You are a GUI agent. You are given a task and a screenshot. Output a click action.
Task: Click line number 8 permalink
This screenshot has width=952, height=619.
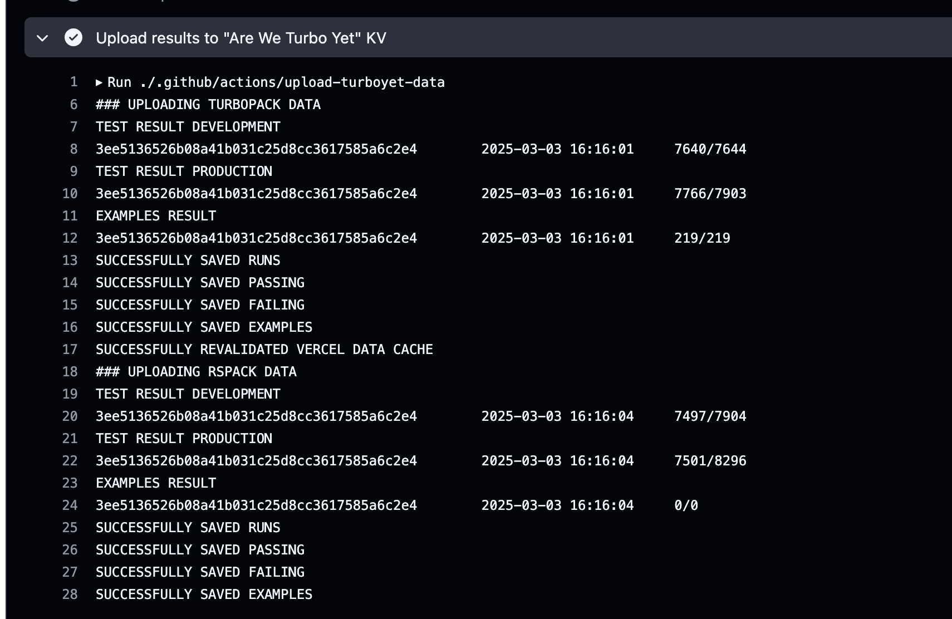click(x=73, y=149)
